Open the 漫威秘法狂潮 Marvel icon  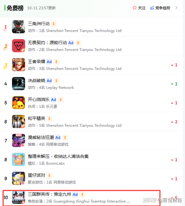tap(19, 140)
